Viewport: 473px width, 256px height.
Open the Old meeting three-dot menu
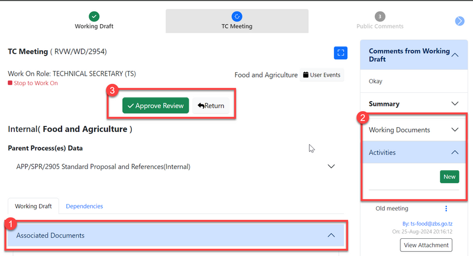(446, 209)
